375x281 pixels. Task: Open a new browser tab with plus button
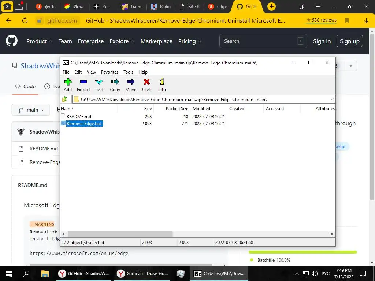coord(271,7)
